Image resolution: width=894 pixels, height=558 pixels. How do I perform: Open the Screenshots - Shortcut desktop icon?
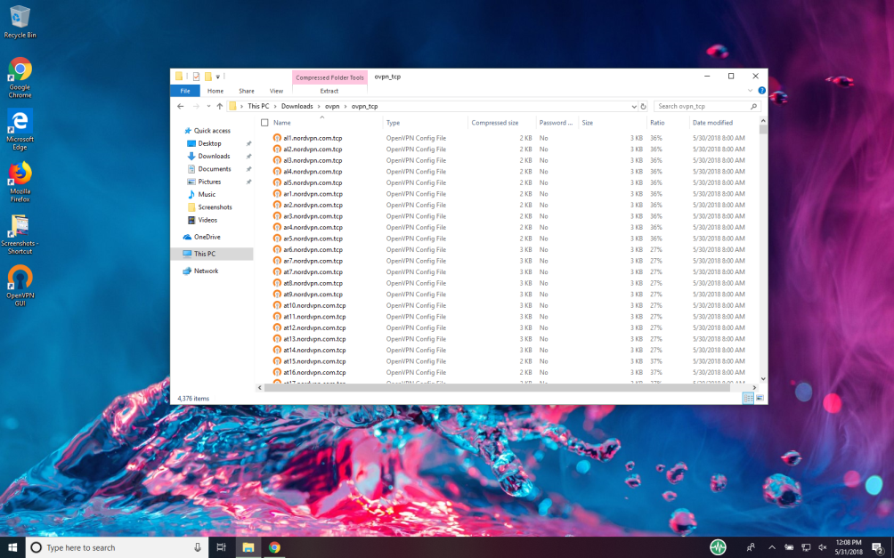coord(20,234)
